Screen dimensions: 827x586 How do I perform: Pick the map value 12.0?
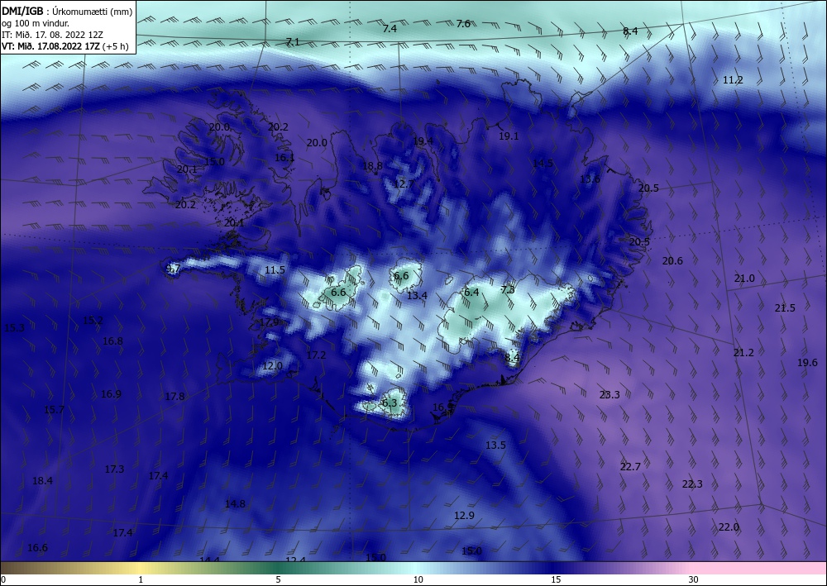pos(272,365)
